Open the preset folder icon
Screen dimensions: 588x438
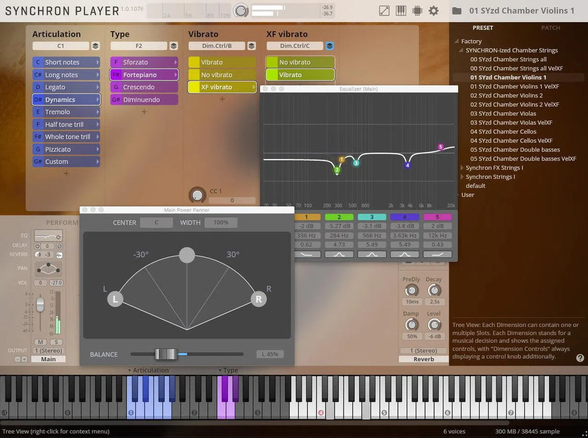[457, 11]
